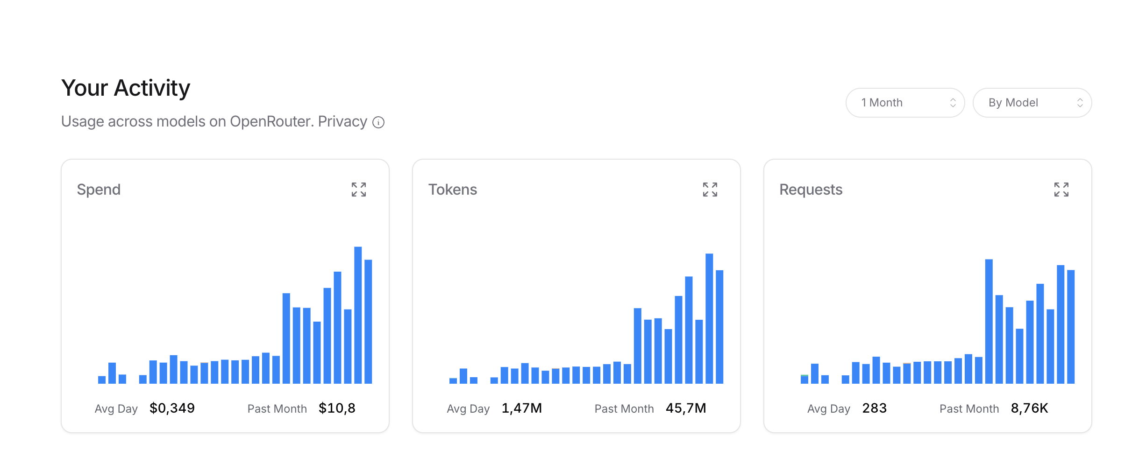Click the first bar in the Tokens chart
The image size is (1139, 464).
tap(453, 380)
